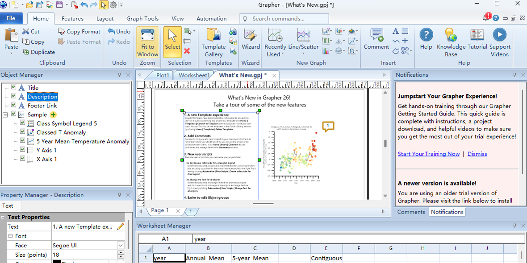
Task: Select the Rectangle insert tool
Action: [406, 32]
